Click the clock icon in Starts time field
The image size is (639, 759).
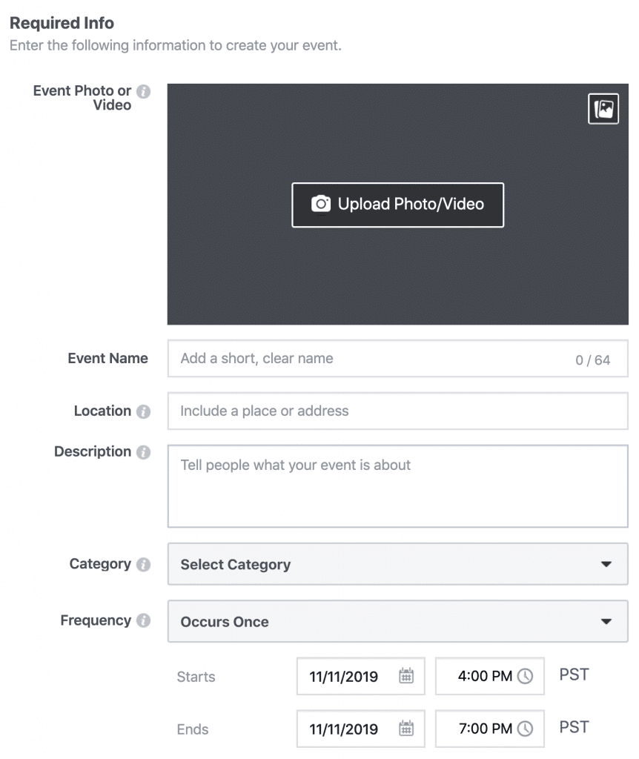click(x=526, y=676)
